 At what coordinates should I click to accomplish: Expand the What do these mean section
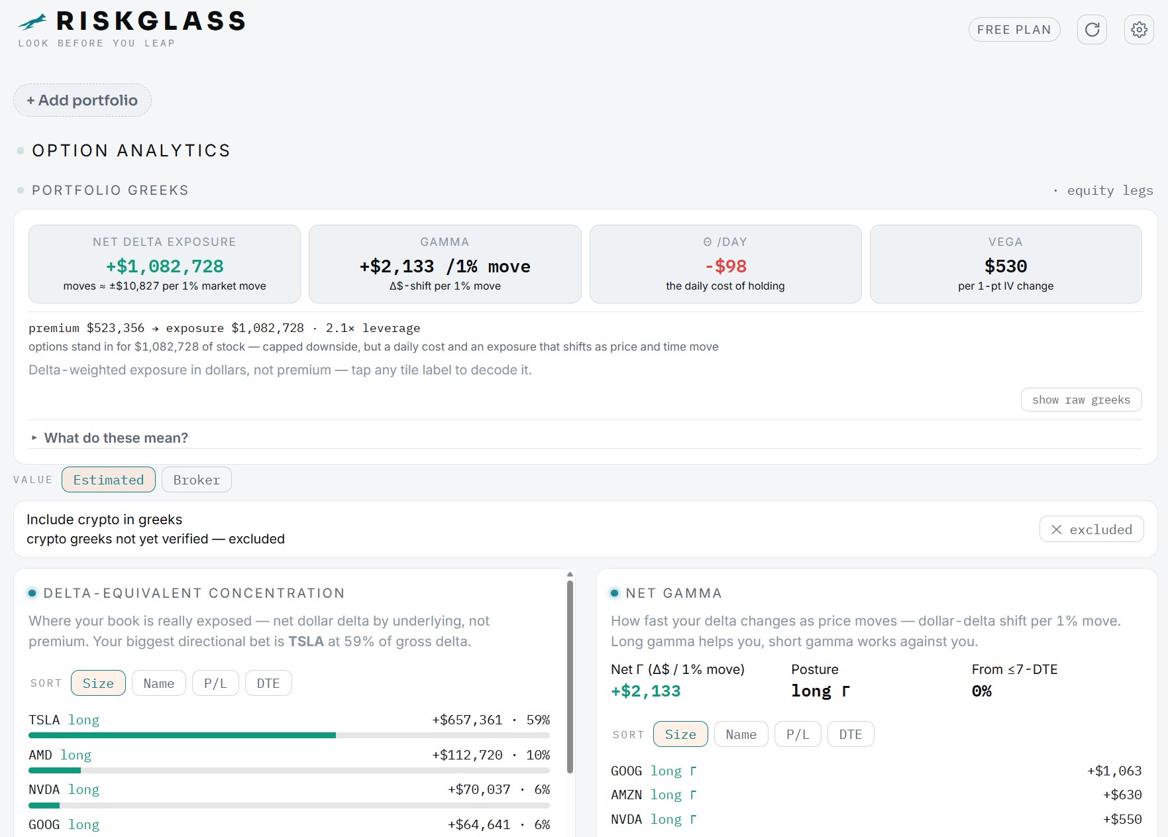point(116,438)
